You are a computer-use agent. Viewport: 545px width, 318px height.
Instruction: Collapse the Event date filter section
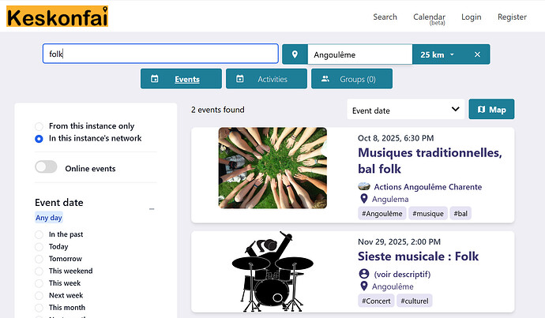(x=152, y=209)
